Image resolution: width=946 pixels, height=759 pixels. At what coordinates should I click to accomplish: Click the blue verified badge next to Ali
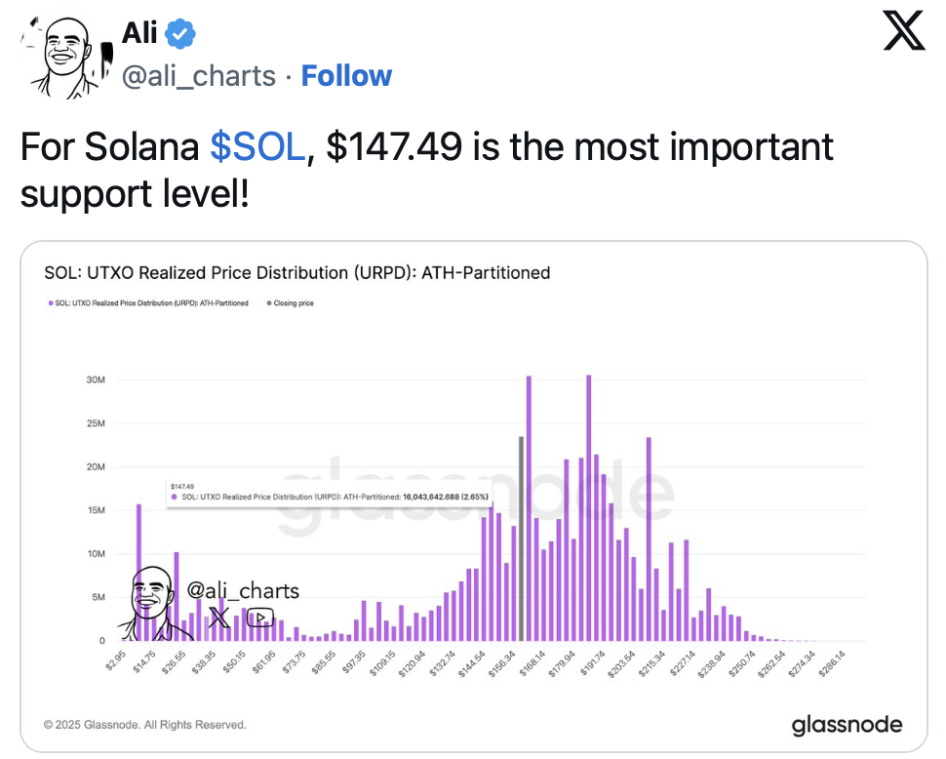[179, 34]
